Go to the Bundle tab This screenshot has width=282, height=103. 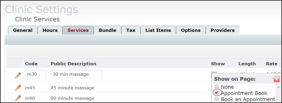tap(108, 30)
